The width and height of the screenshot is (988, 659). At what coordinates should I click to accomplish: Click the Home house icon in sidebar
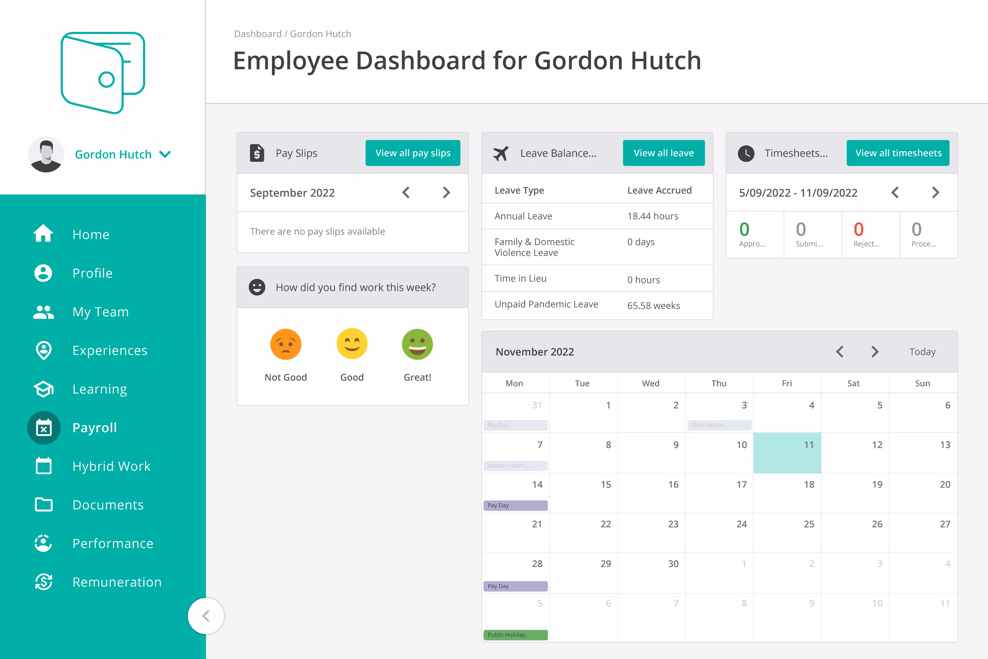(x=43, y=234)
